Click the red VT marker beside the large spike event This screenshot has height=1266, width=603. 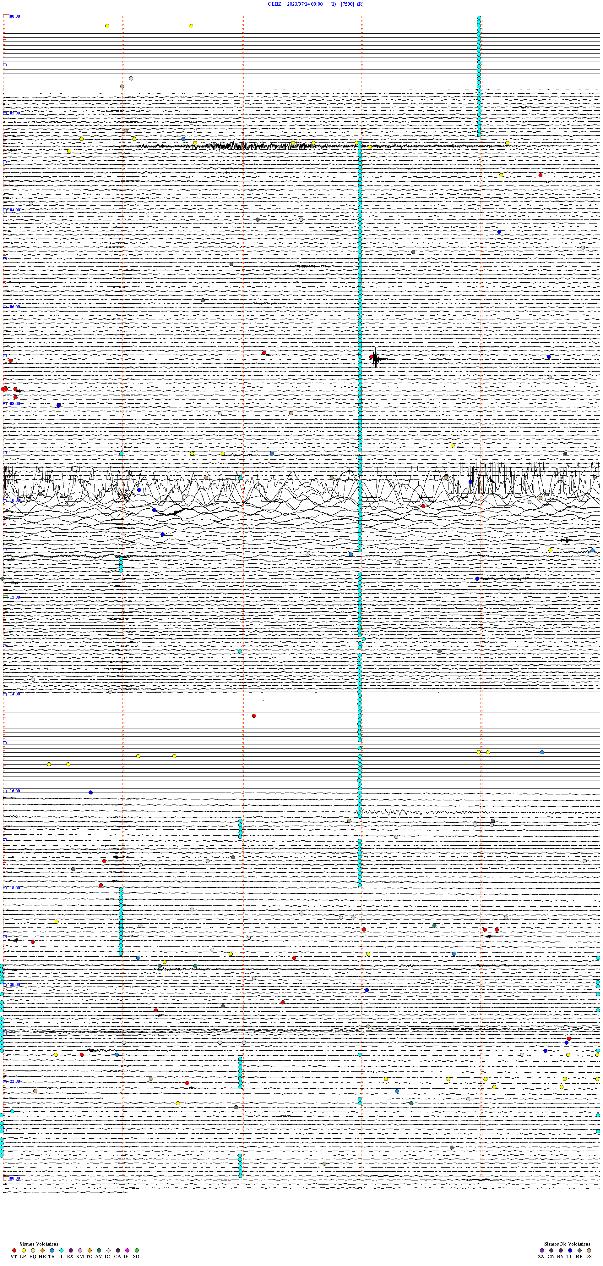click(371, 357)
